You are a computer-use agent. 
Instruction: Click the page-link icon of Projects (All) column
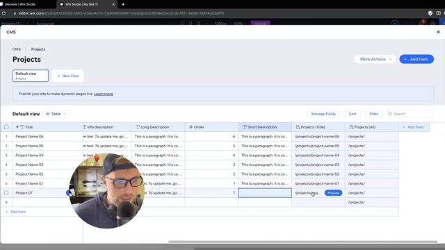(351, 127)
